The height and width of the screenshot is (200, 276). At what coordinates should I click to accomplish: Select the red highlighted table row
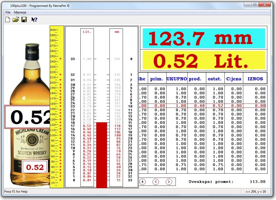[203, 106]
